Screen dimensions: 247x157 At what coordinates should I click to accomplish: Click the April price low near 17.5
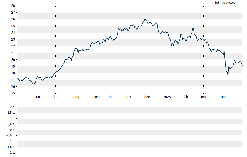228,76
